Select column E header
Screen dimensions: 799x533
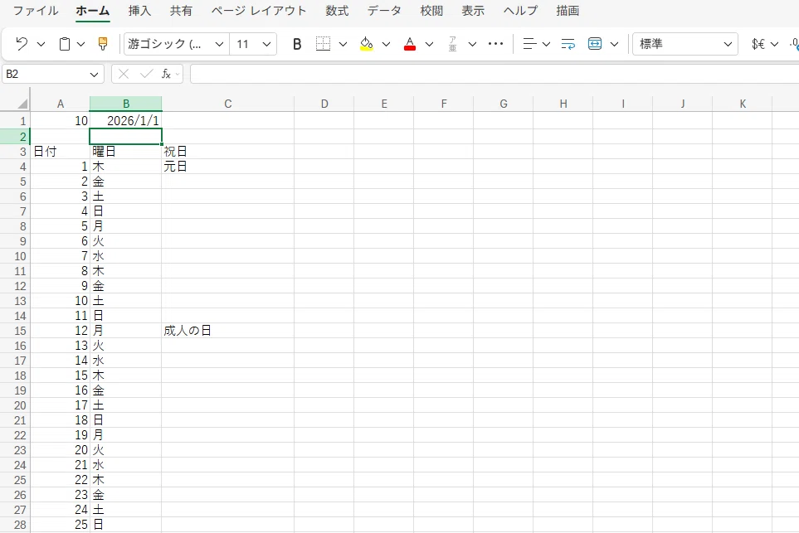click(383, 104)
